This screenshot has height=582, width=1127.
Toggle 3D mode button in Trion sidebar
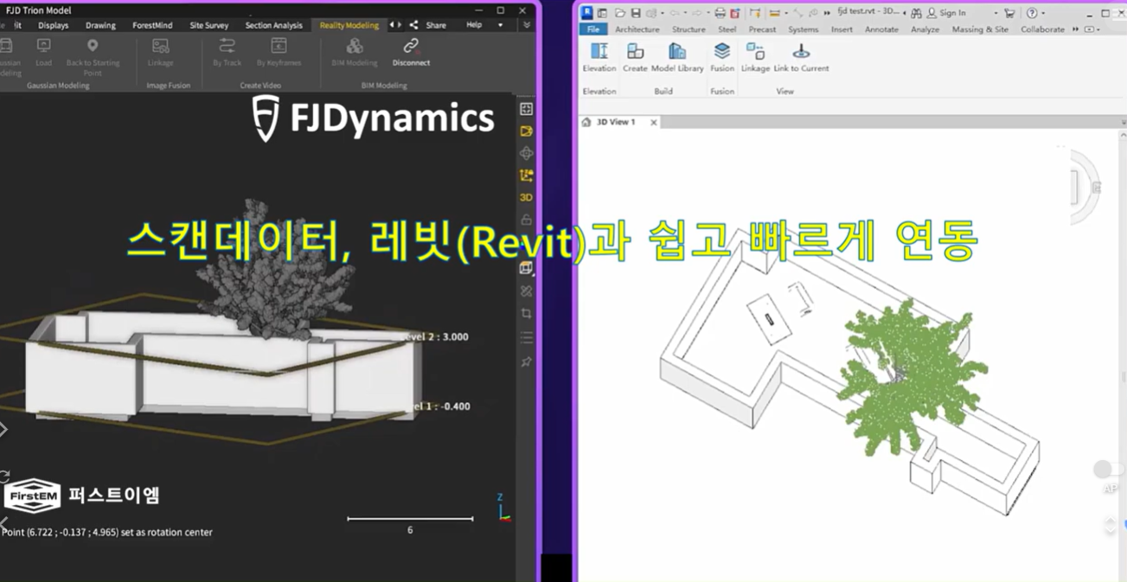point(526,197)
